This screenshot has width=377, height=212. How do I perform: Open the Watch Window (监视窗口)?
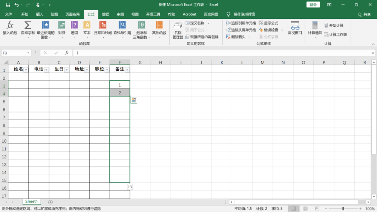[x=295, y=28]
